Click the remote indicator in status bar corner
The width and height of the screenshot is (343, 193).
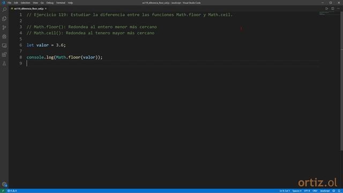[3, 191]
